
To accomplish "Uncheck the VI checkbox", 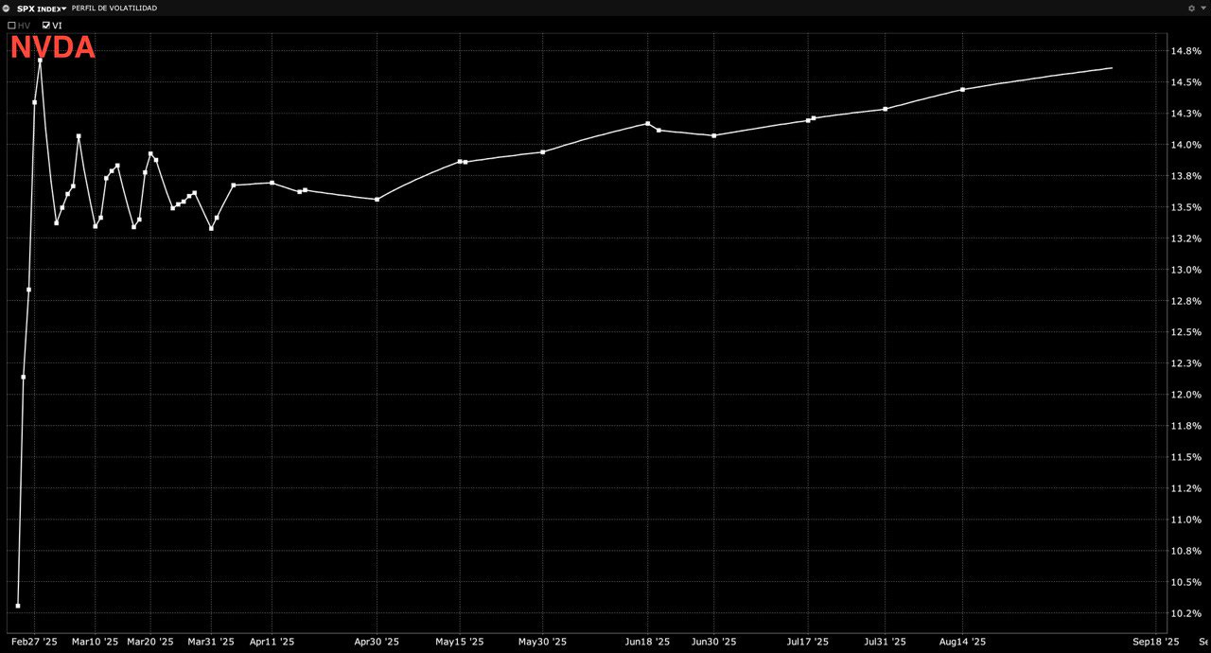I will (x=46, y=26).
